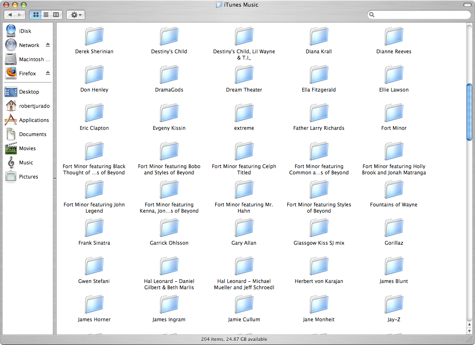Select the Frank Sinatra folder
Viewport: 475px width, 345px height.
pyautogui.click(x=94, y=232)
